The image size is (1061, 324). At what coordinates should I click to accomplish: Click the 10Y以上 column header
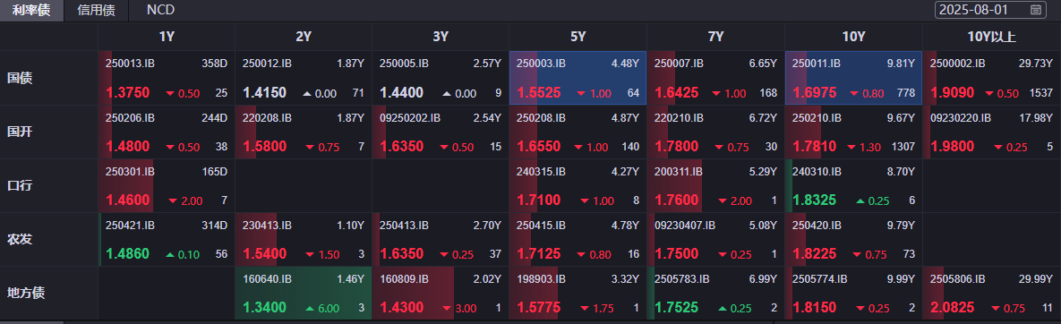pos(991,38)
